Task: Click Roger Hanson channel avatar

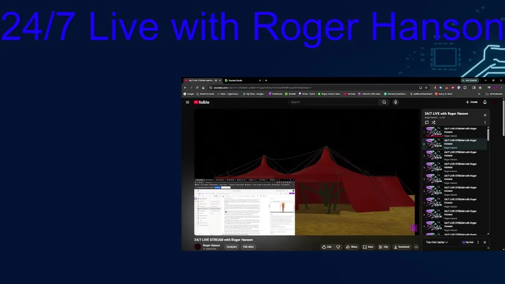Action: (198, 247)
